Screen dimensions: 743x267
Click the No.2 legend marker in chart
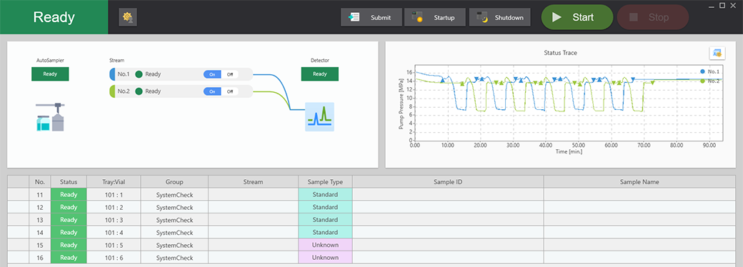click(702, 81)
